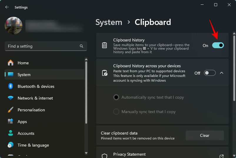The width and height of the screenshot is (236, 158).
Task: Go back with the Settings back arrow
Action: [7, 7]
